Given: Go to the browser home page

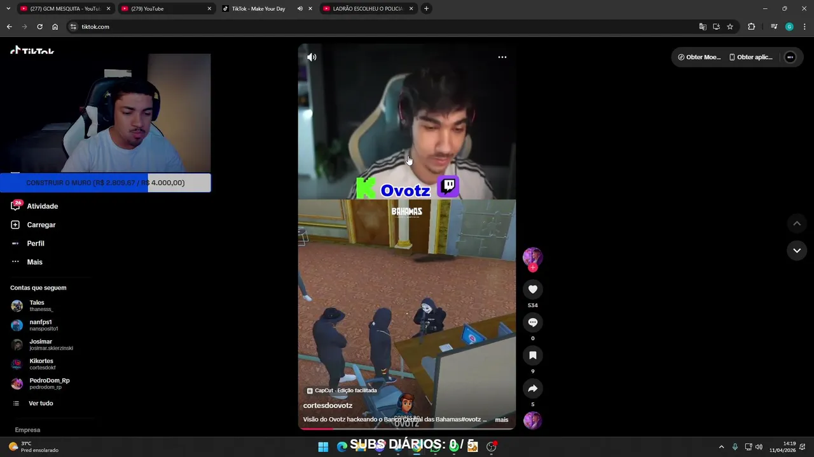Looking at the screenshot, I should pos(55,27).
